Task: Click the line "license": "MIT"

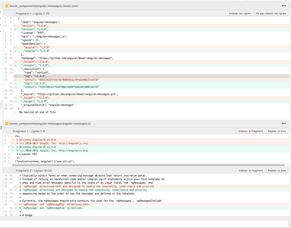Action: pos(151,33)
